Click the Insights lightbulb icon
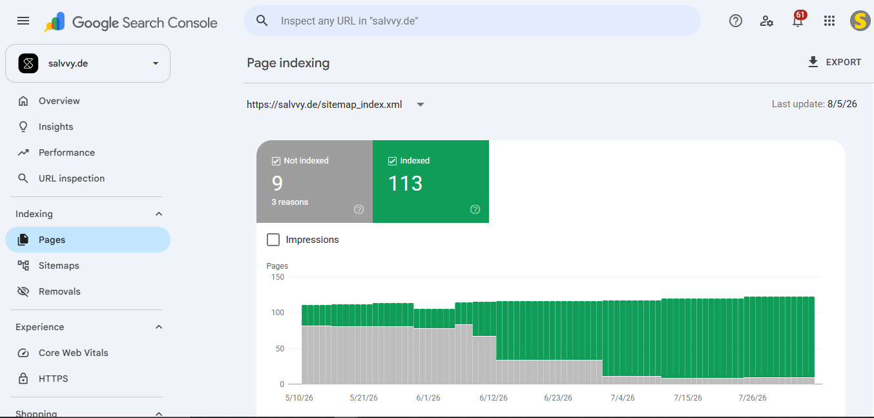The width and height of the screenshot is (874, 418). click(23, 127)
